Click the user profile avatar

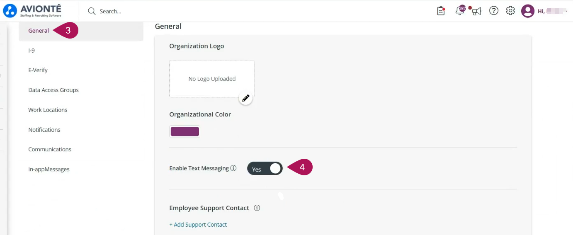[x=527, y=11]
